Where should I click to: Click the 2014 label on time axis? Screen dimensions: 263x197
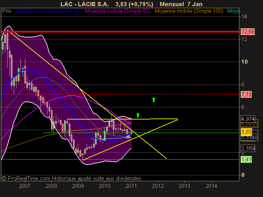pos(211,186)
